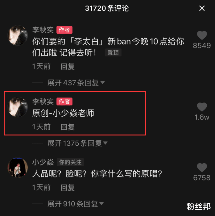This screenshot has width=215, height=216.
Task: Expand 1375 replies under 原创 comment
Action: coord(77,143)
